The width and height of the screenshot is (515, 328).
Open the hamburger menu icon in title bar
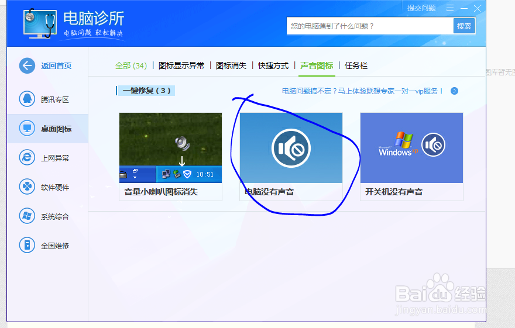click(x=450, y=8)
